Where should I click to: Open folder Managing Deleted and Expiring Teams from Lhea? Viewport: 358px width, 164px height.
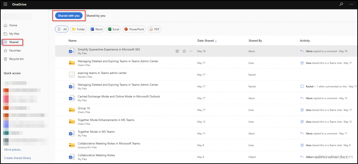[118, 61]
